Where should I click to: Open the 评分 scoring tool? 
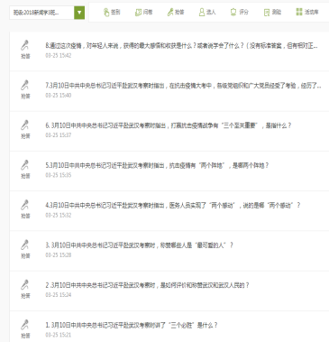(x=240, y=12)
